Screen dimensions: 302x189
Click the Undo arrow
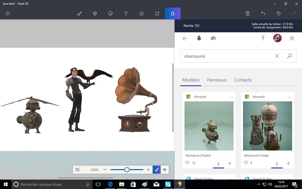coord(263,14)
